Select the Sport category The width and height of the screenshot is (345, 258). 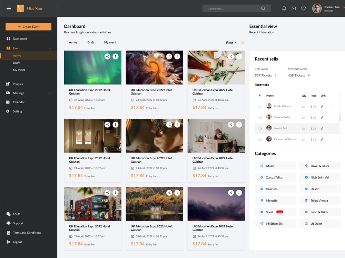click(275, 212)
